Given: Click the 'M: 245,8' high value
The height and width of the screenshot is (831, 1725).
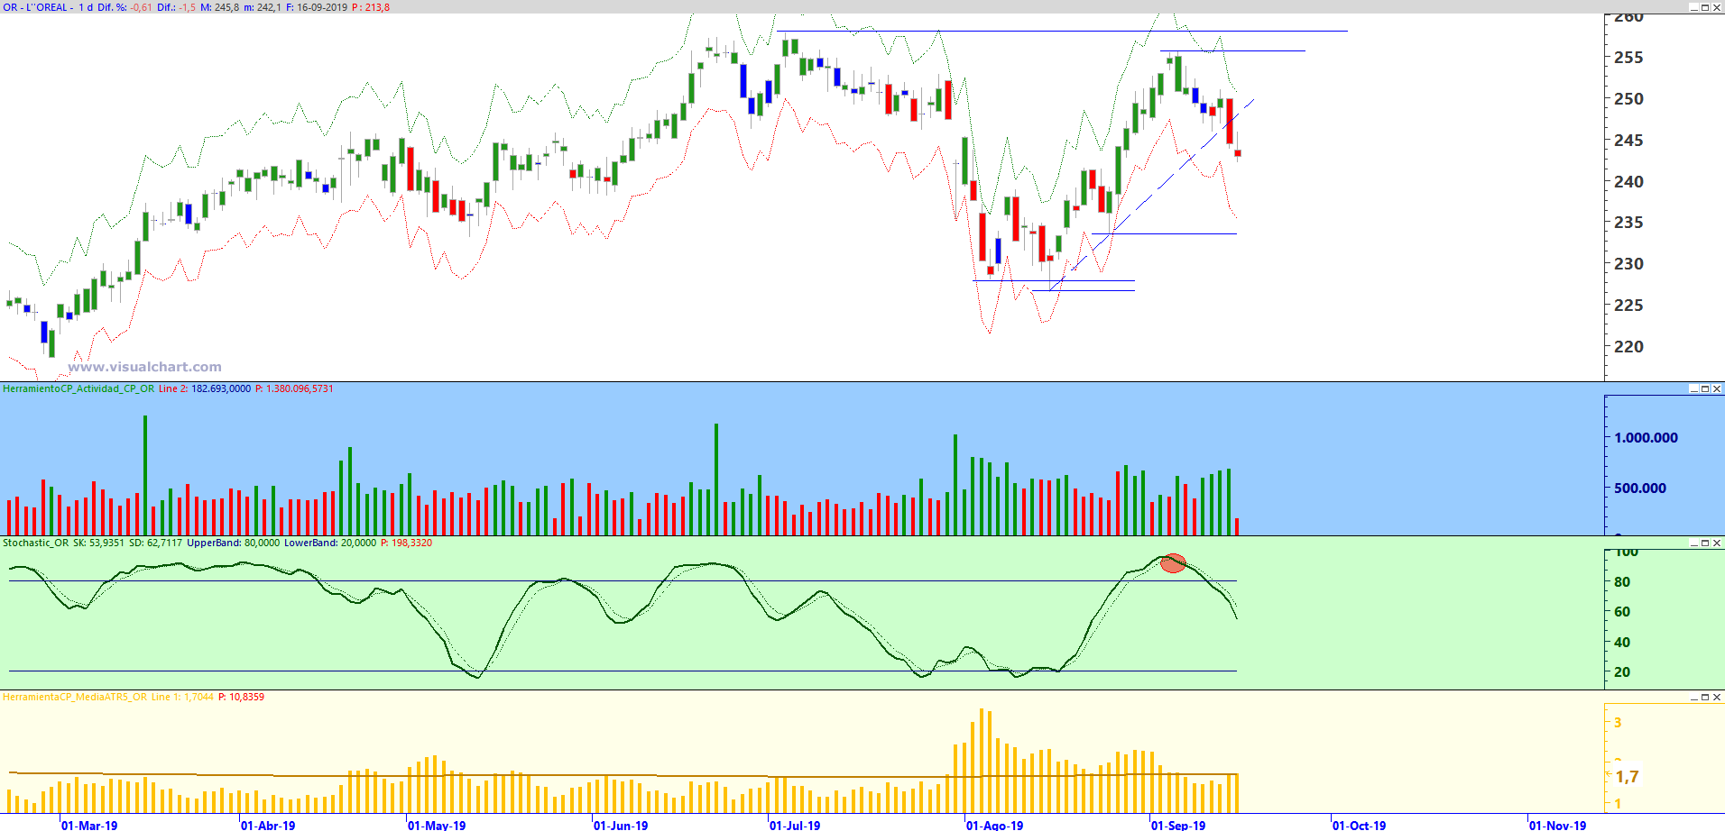Looking at the screenshot, I should (x=220, y=7).
